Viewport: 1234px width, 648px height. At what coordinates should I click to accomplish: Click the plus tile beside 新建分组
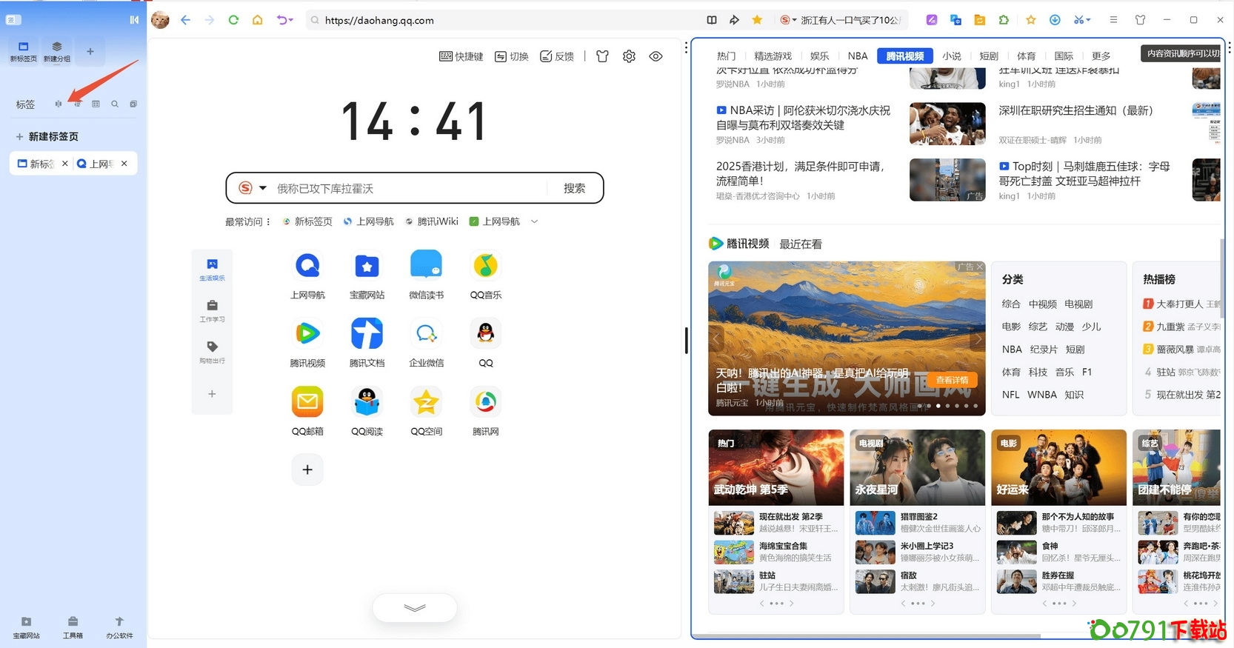[90, 51]
